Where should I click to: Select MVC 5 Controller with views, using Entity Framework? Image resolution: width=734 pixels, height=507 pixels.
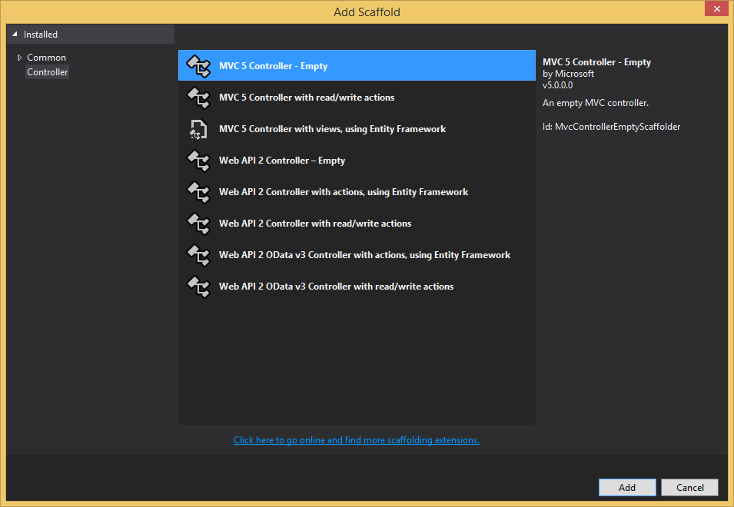coord(332,129)
